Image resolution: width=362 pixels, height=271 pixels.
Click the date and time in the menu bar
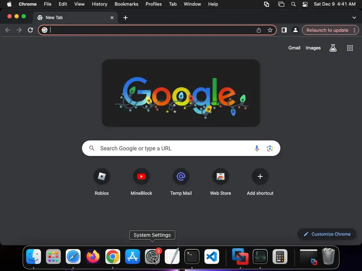[x=334, y=4]
